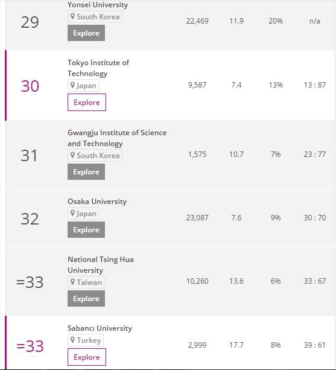Click Explore under National Tsing Hua University

[x=86, y=299]
